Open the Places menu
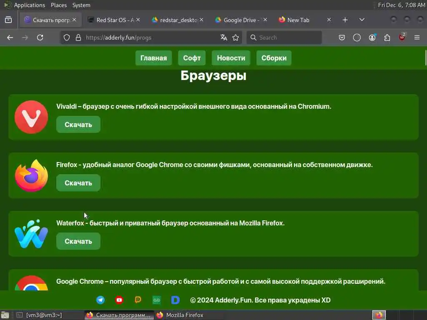The image size is (427, 320). coord(59,5)
